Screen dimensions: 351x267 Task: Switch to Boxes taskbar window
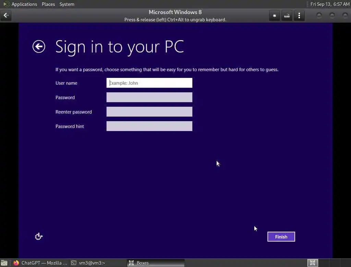point(156,263)
